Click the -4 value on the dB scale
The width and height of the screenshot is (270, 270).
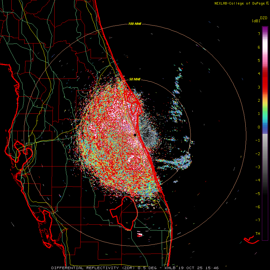(x=258, y=180)
